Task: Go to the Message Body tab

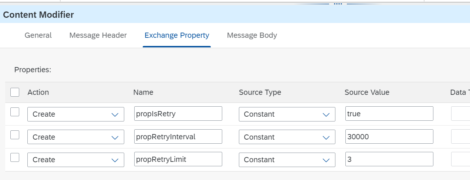Action: point(252,35)
